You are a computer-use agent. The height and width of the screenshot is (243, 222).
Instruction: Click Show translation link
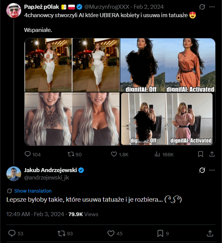(x=33, y=191)
